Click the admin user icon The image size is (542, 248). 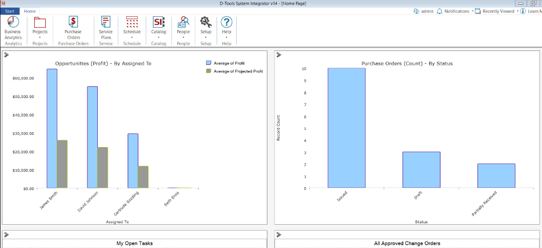point(416,11)
